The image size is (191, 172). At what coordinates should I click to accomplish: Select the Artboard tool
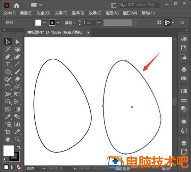pyautogui.click(x=8, y=132)
